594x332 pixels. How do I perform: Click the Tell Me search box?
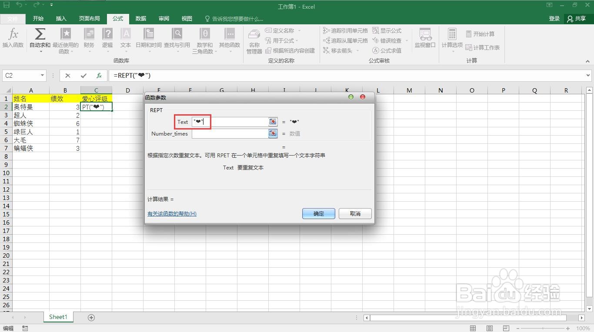point(234,19)
